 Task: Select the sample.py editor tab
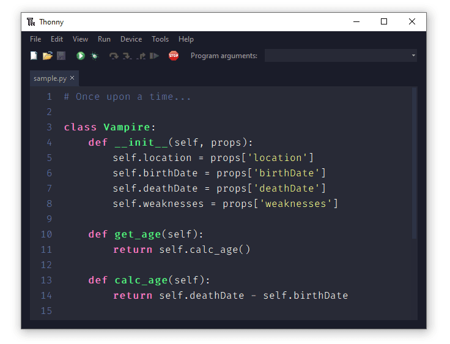[50, 78]
